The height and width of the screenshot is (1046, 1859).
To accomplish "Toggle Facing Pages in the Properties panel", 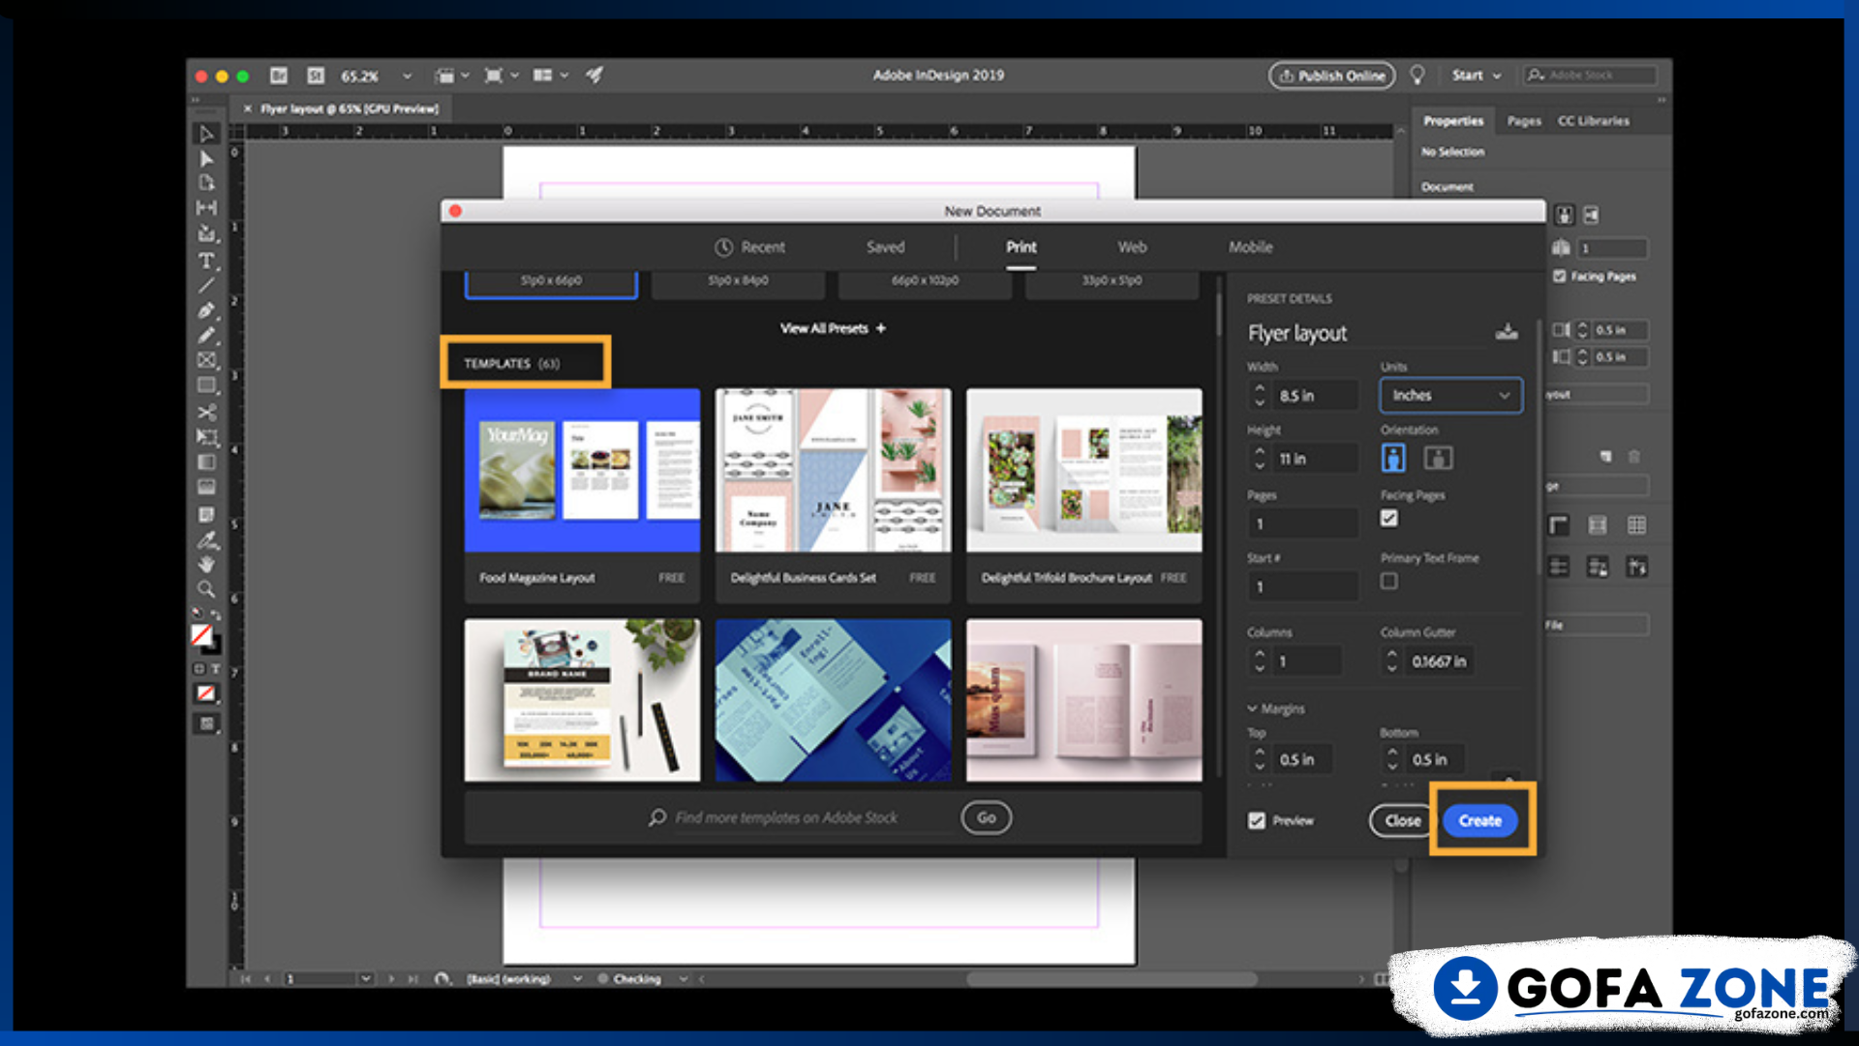I will point(1560,276).
